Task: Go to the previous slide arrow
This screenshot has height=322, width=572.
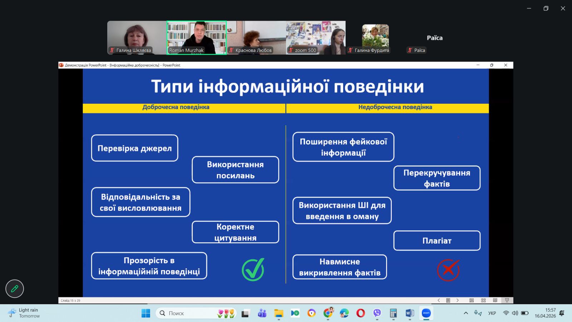Action: tap(439, 301)
